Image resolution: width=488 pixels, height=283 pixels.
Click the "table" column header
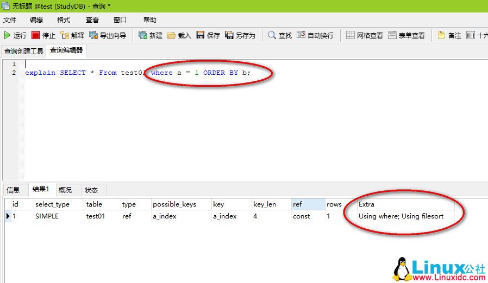pyautogui.click(x=102, y=204)
